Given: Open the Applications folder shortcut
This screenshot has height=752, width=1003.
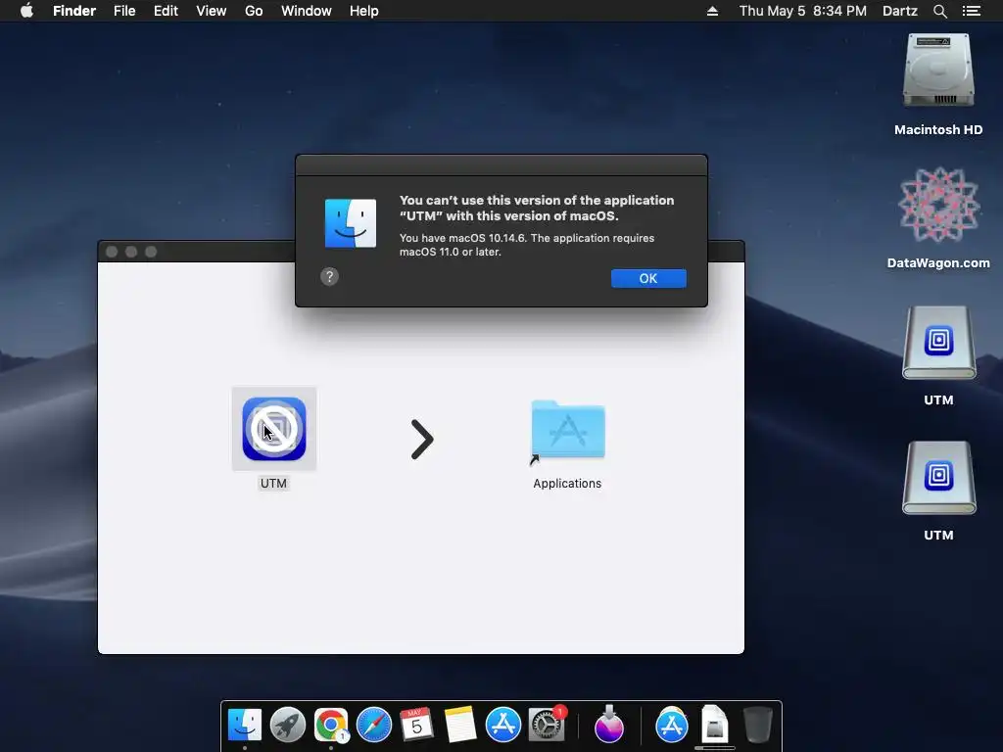Looking at the screenshot, I should tap(568, 432).
